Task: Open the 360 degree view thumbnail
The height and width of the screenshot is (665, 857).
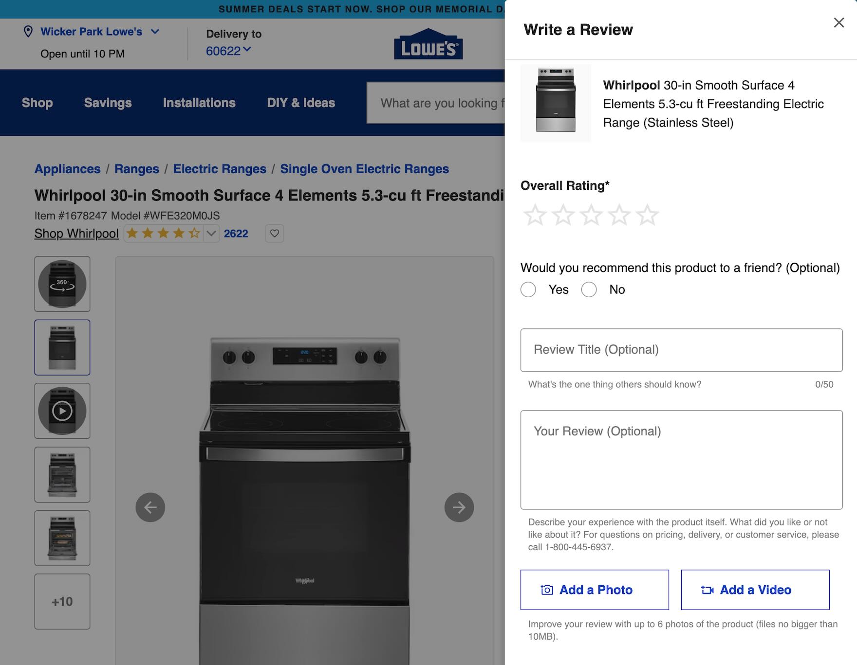Action: 62,284
